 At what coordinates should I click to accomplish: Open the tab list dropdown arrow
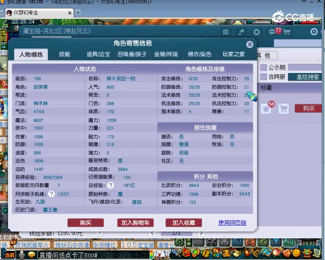(x=2, y=13)
